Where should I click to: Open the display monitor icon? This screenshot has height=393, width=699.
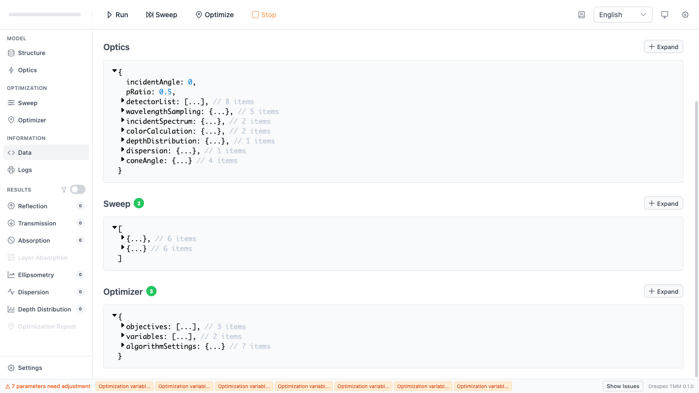click(x=664, y=14)
